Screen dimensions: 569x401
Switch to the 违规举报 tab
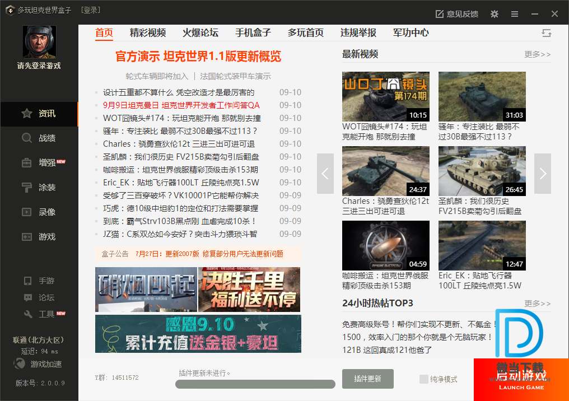358,32
